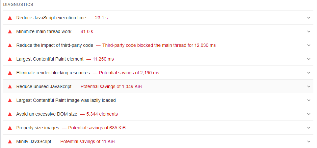Click the red triangle for render-blocking resources
This screenshot has height=148, width=317.
tap(10, 73)
